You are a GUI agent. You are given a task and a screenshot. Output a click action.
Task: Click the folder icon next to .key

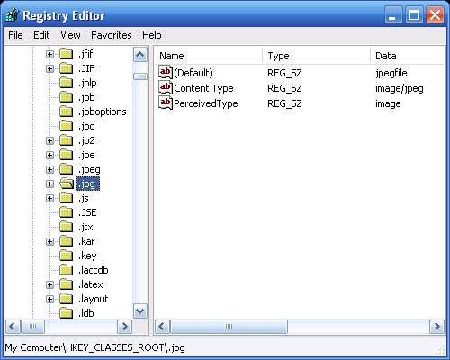coord(67,256)
